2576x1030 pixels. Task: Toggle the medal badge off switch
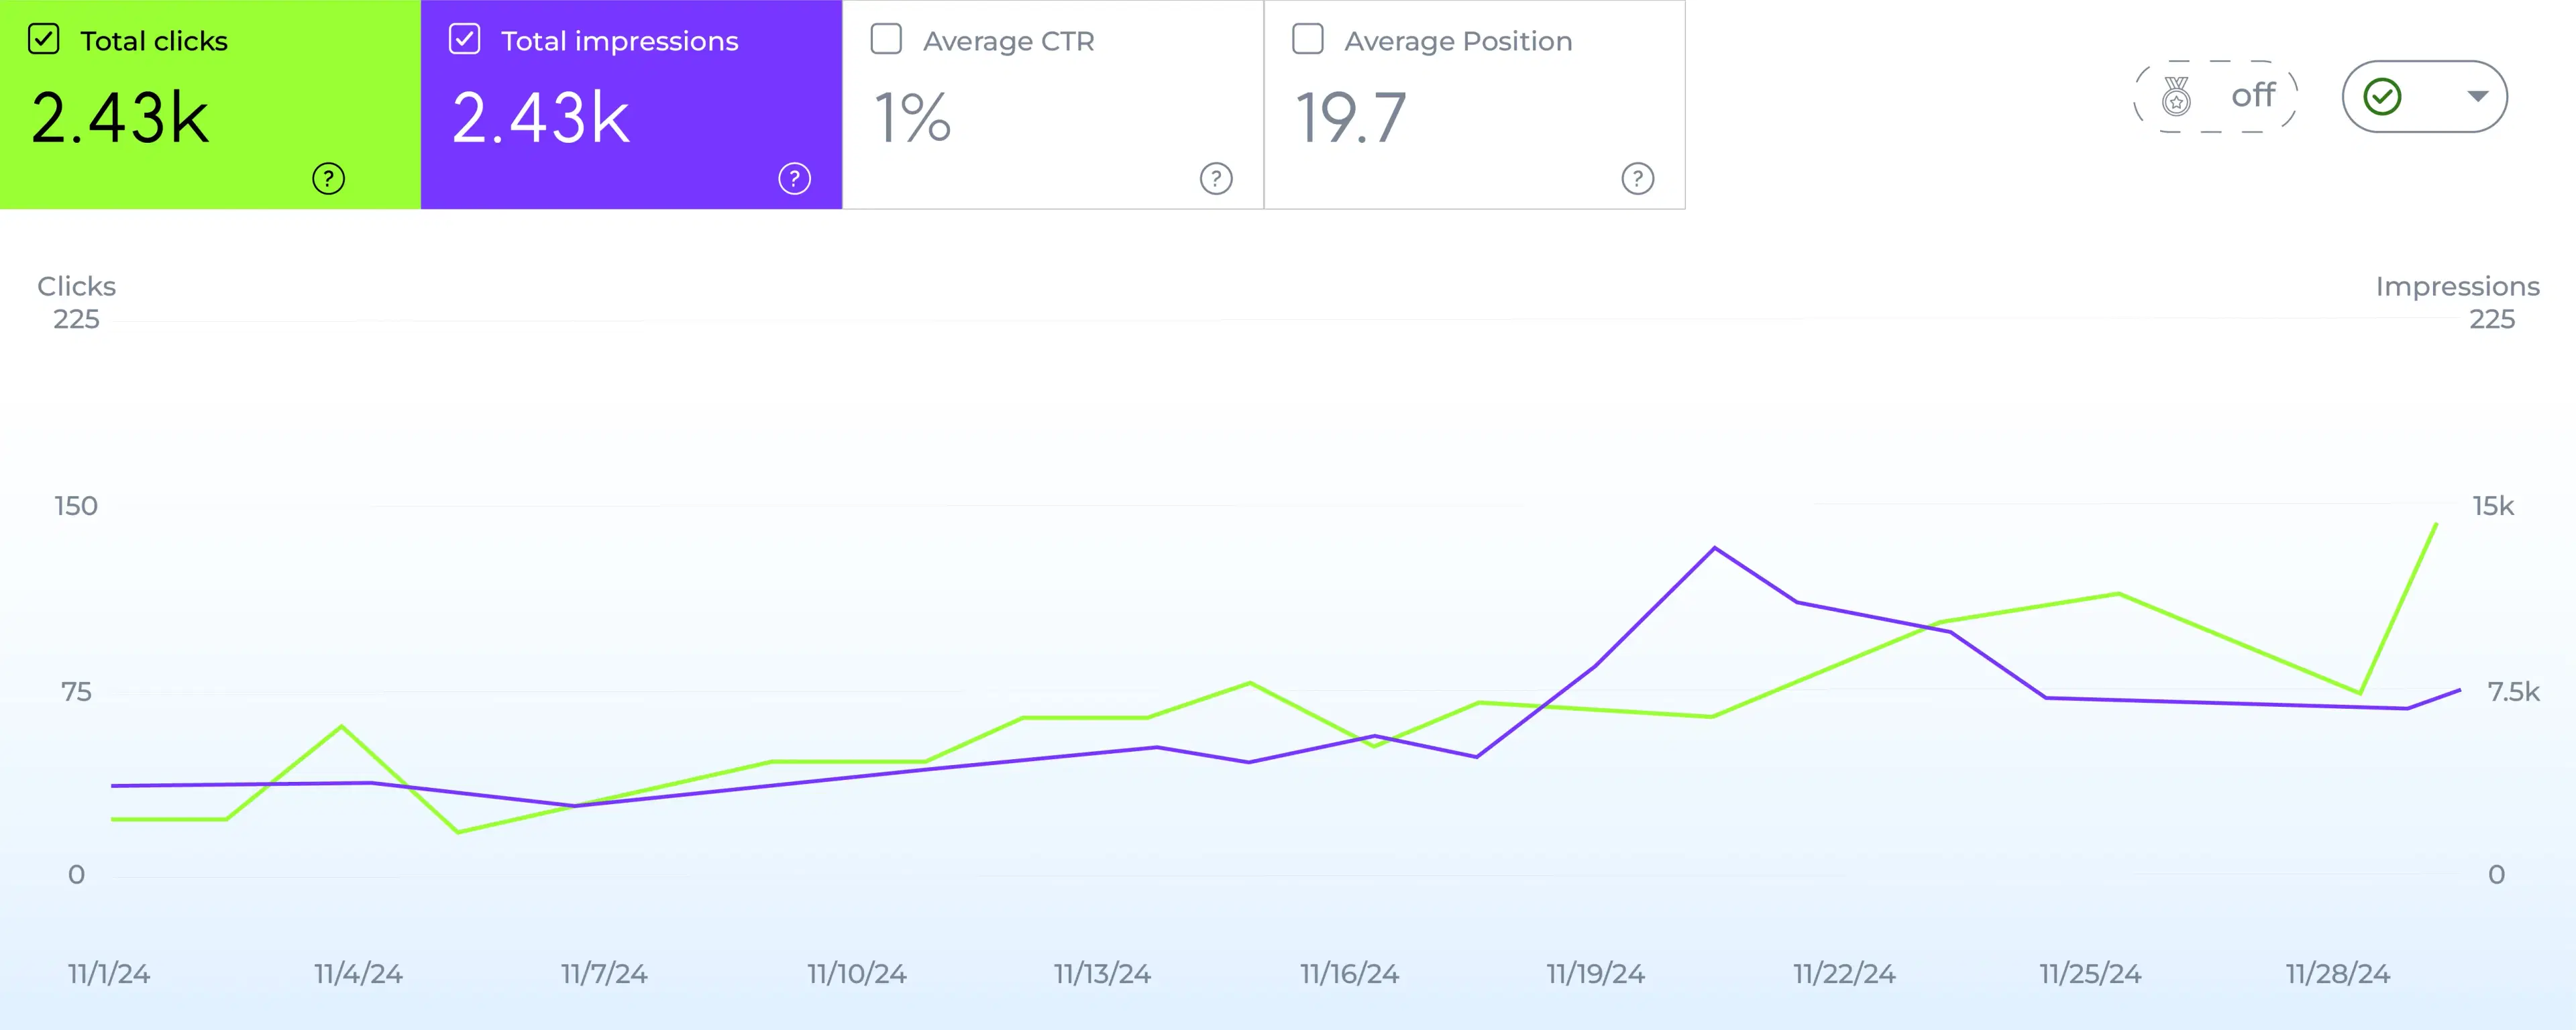(x=2215, y=96)
